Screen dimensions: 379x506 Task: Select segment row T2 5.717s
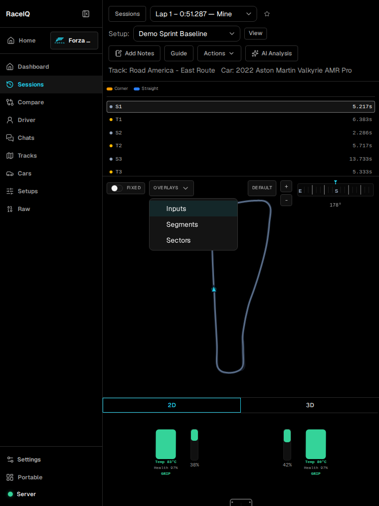(241, 146)
